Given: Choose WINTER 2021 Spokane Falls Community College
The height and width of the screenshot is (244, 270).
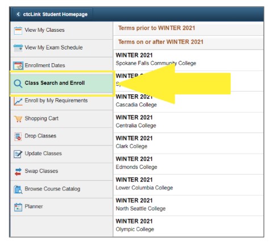Looking at the screenshot, I should click(188, 60).
